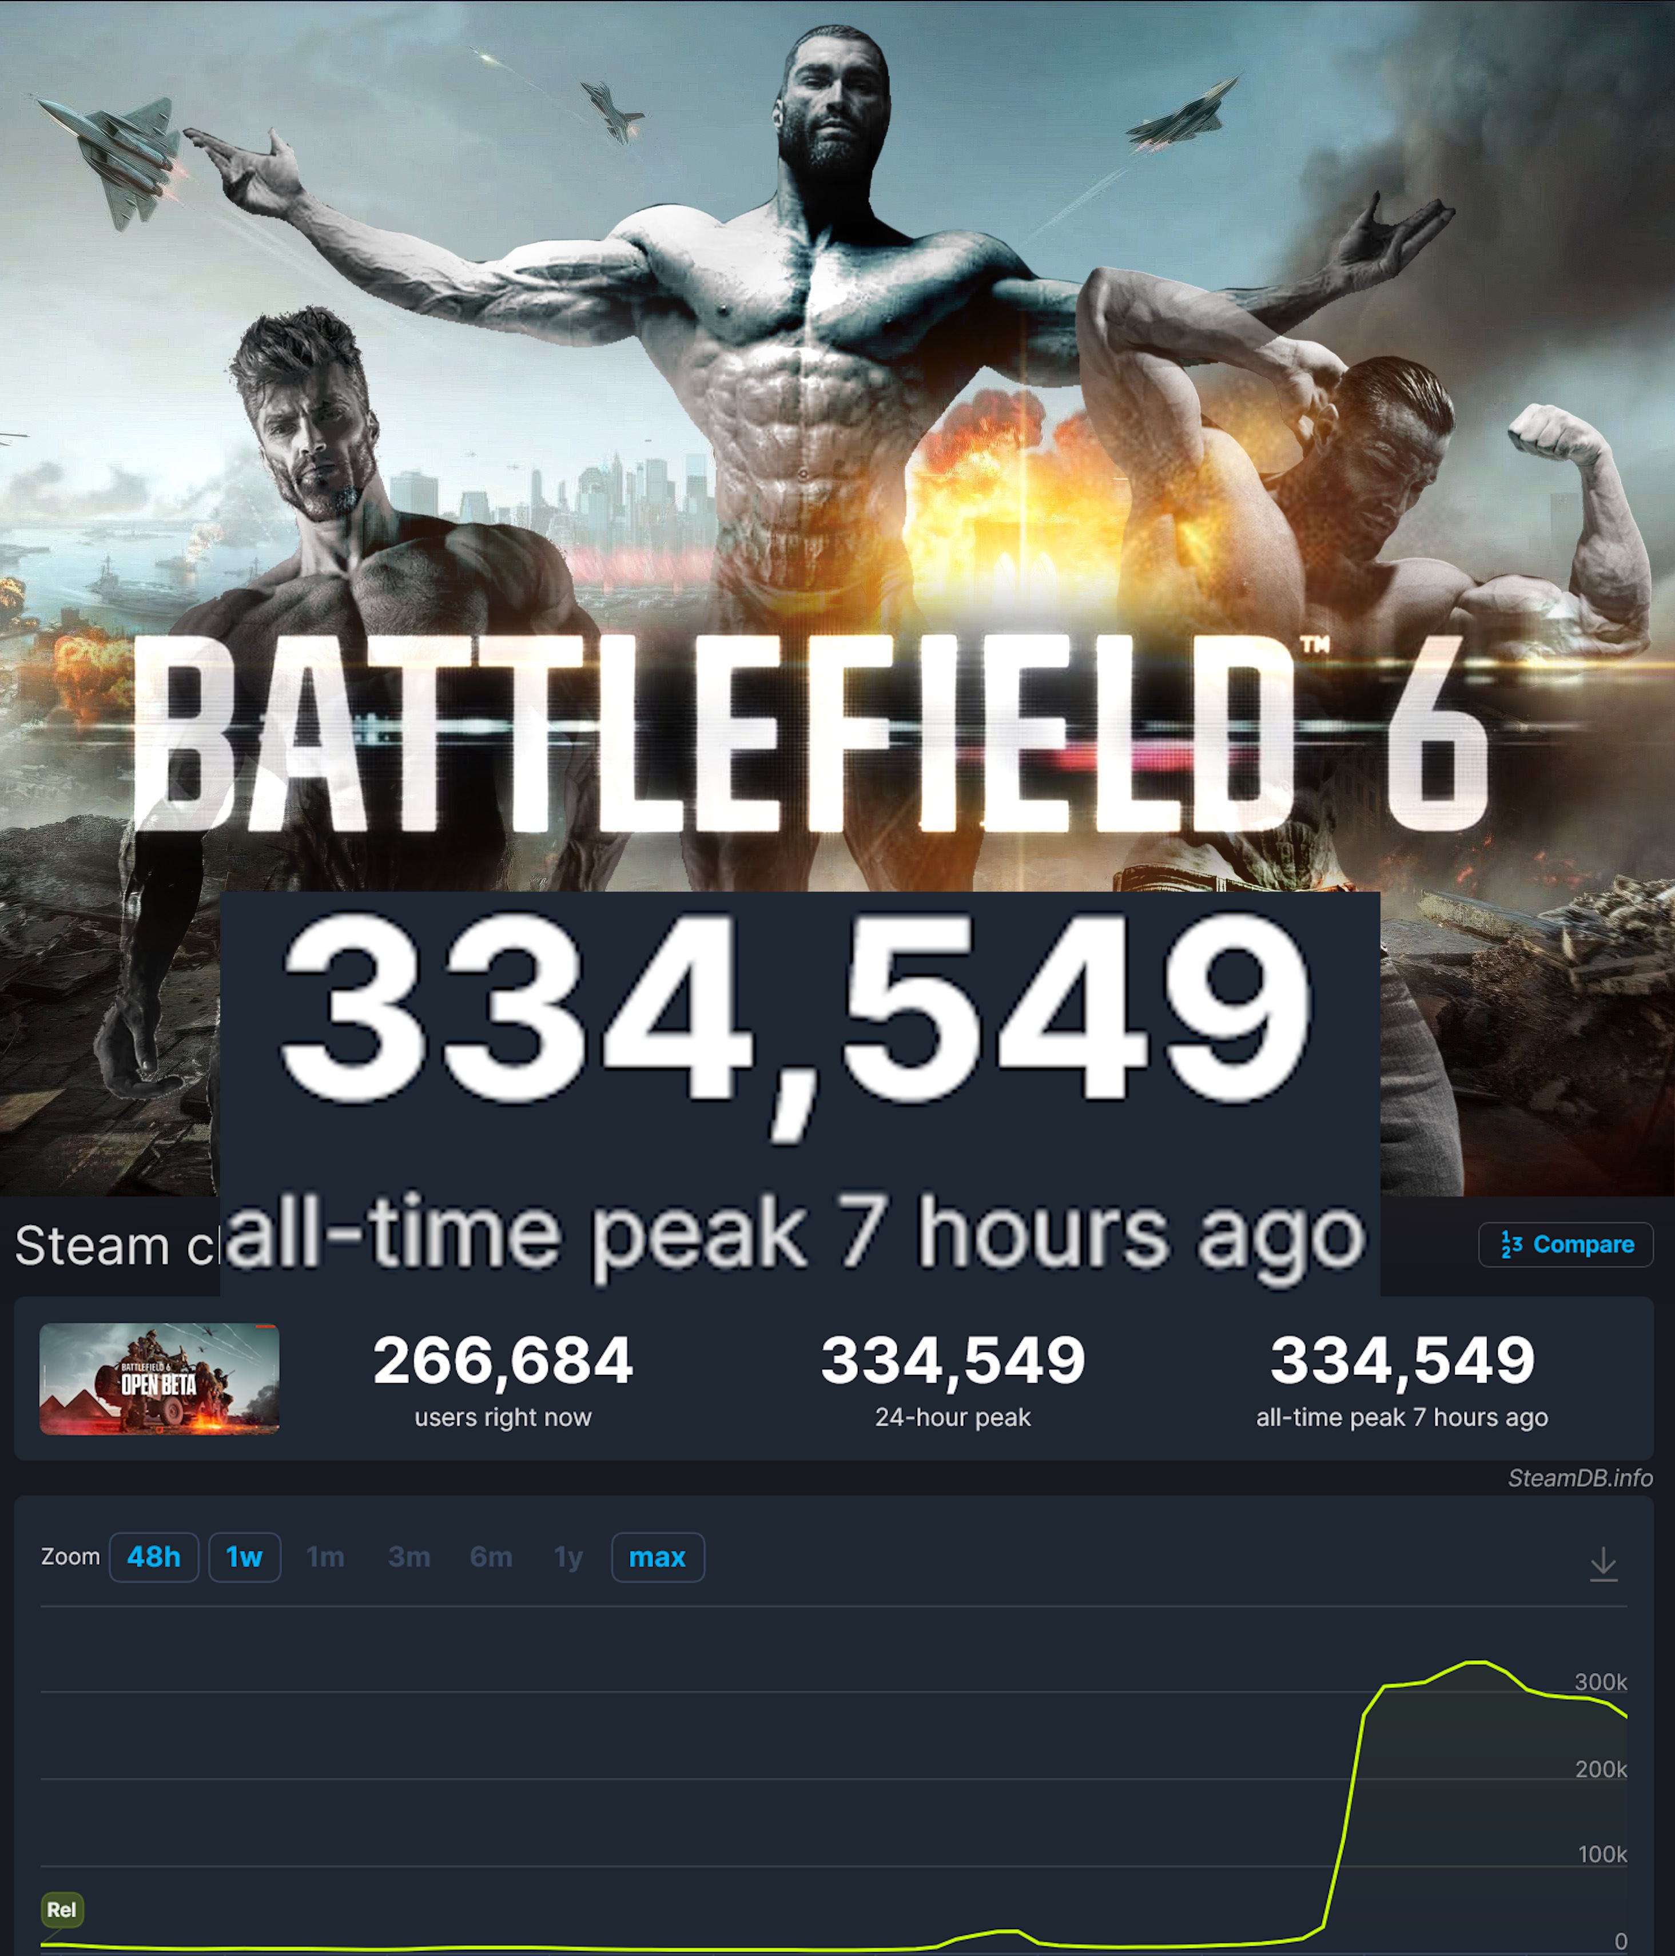Choose the 3m zoom option

(409, 1557)
